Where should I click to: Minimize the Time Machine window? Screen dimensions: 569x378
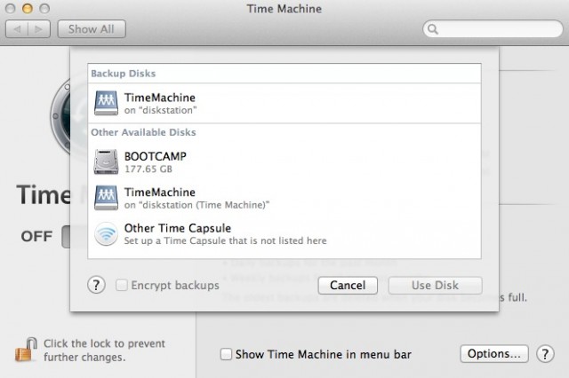tap(28, 9)
